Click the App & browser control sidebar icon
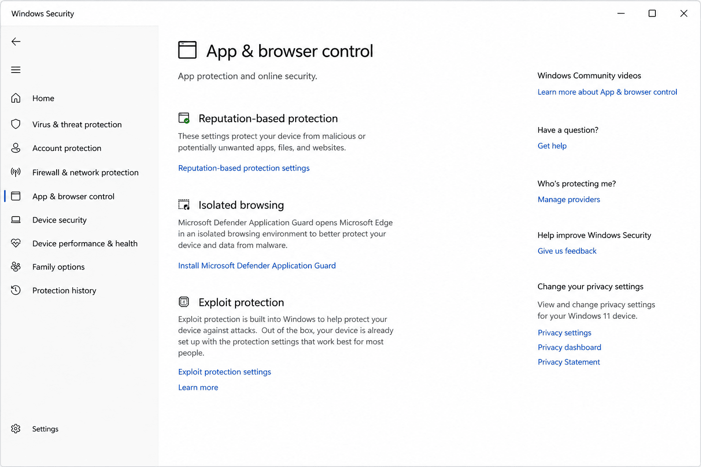The image size is (701, 467). pyautogui.click(x=16, y=196)
